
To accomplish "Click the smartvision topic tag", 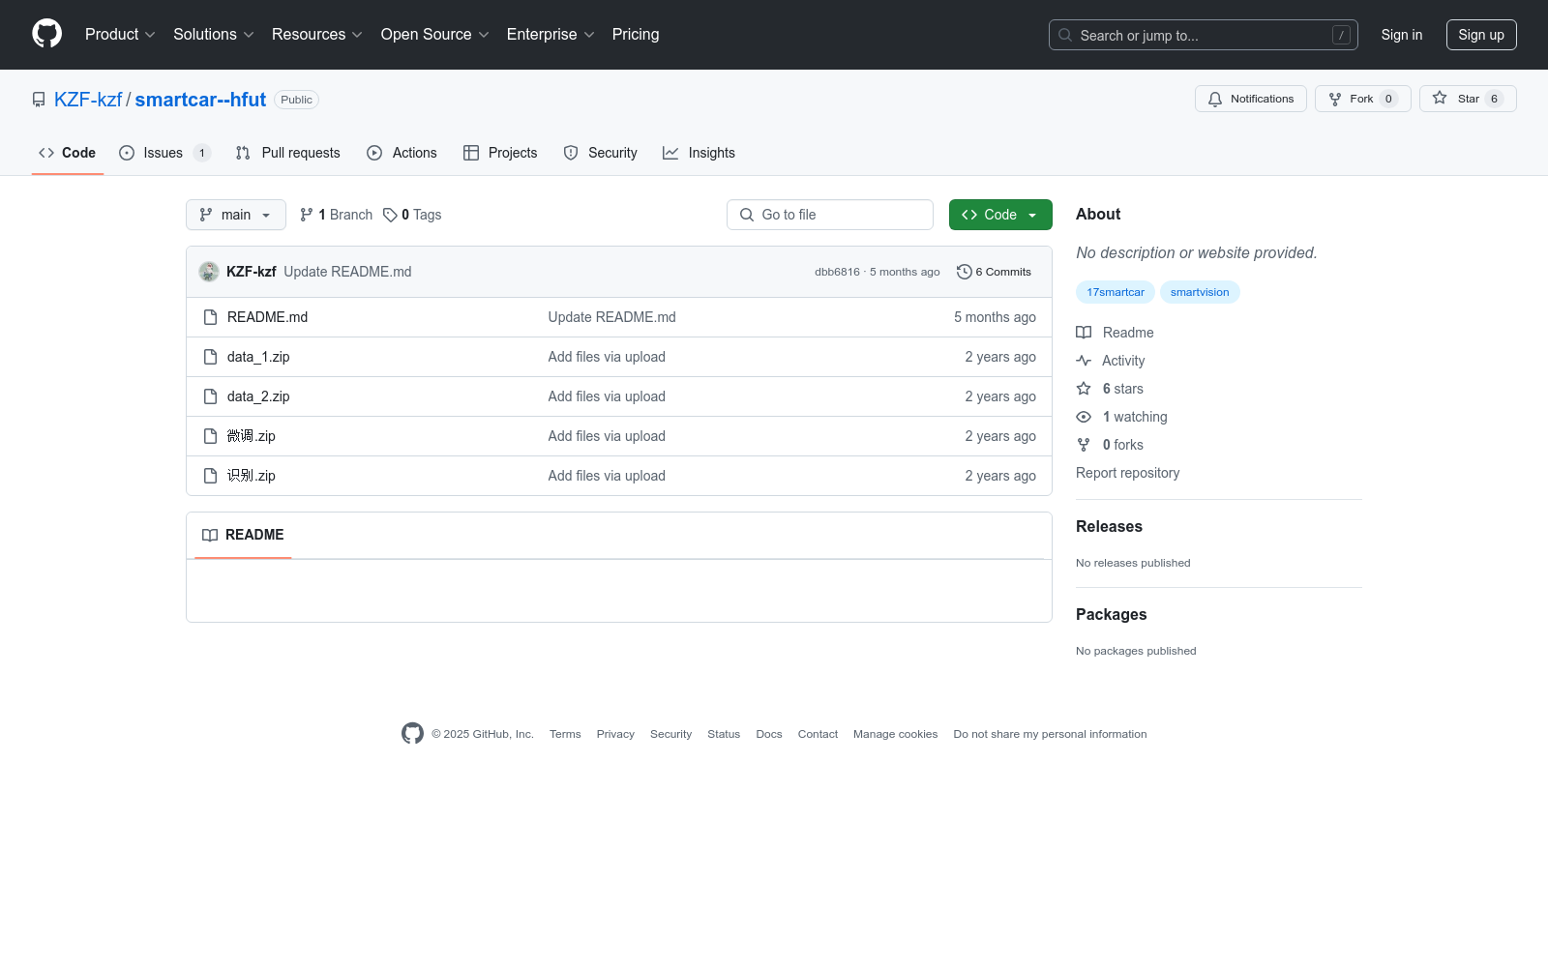I will pos(1200,292).
